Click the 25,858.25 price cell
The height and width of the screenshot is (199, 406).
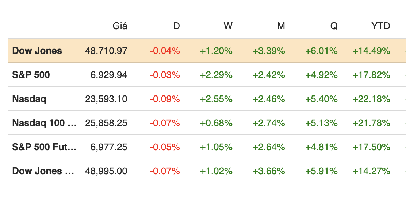[x=106, y=123]
